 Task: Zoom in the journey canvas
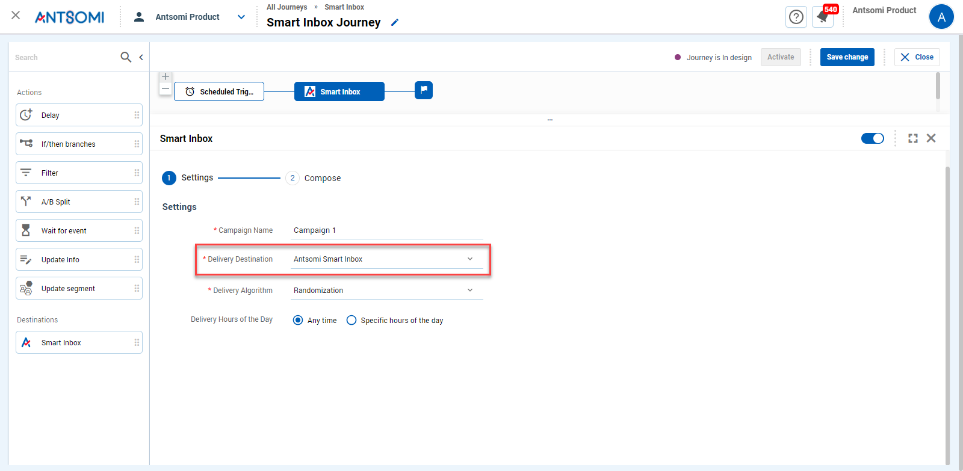point(166,77)
